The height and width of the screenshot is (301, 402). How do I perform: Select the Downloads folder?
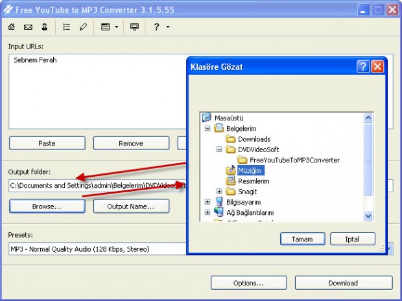[x=254, y=139]
